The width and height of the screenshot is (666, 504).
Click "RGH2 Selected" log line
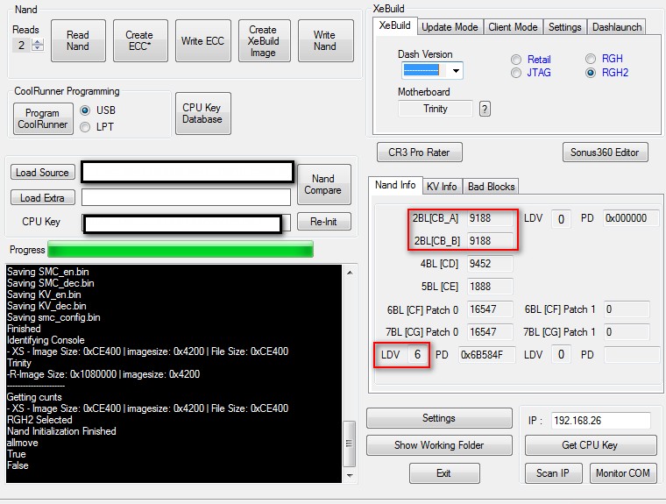39,420
